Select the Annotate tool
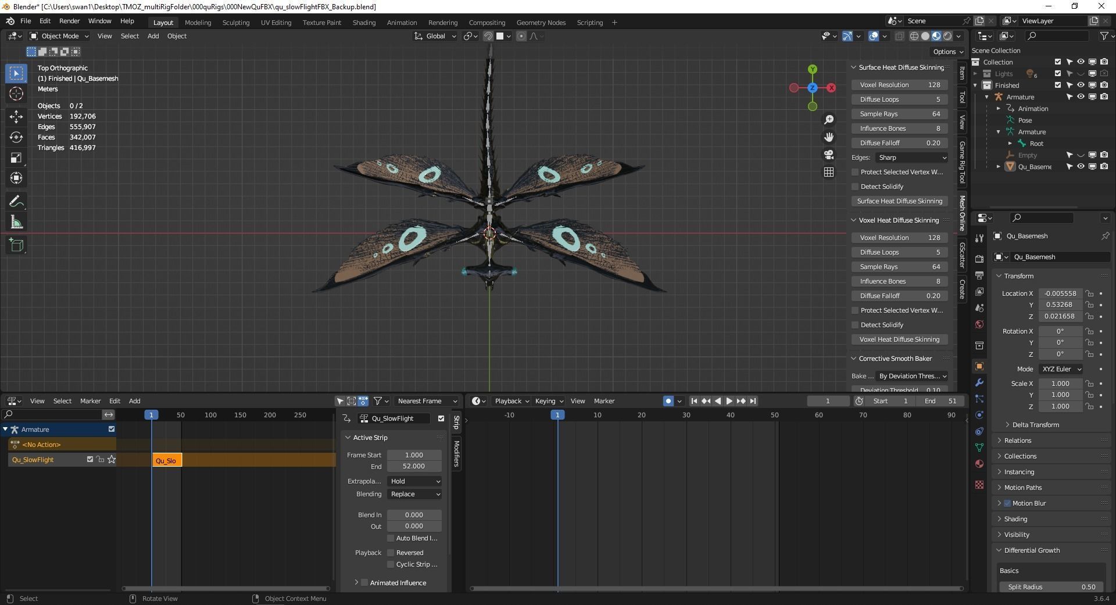Image resolution: width=1116 pixels, height=605 pixels. (x=16, y=202)
